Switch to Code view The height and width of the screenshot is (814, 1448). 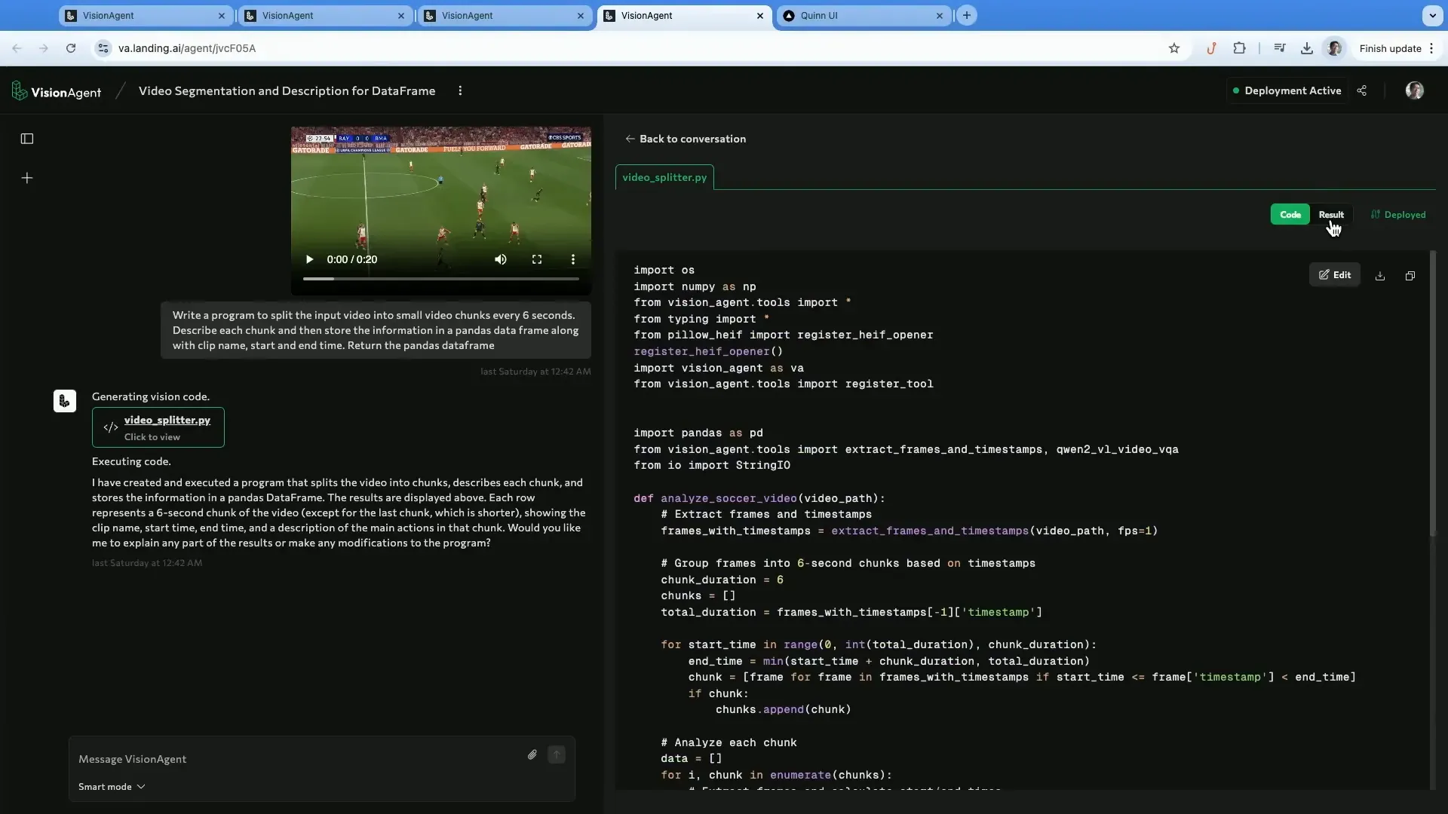1290,215
